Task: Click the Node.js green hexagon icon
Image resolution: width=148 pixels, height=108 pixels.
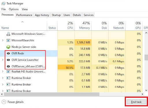Action: (x=8, y=47)
